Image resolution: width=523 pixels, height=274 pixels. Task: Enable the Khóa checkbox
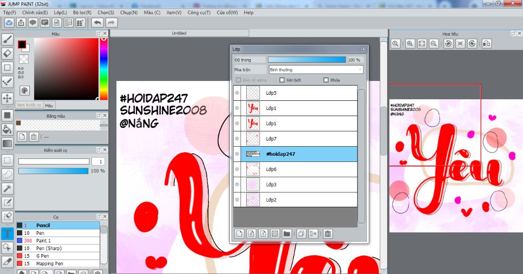tap(326, 80)
